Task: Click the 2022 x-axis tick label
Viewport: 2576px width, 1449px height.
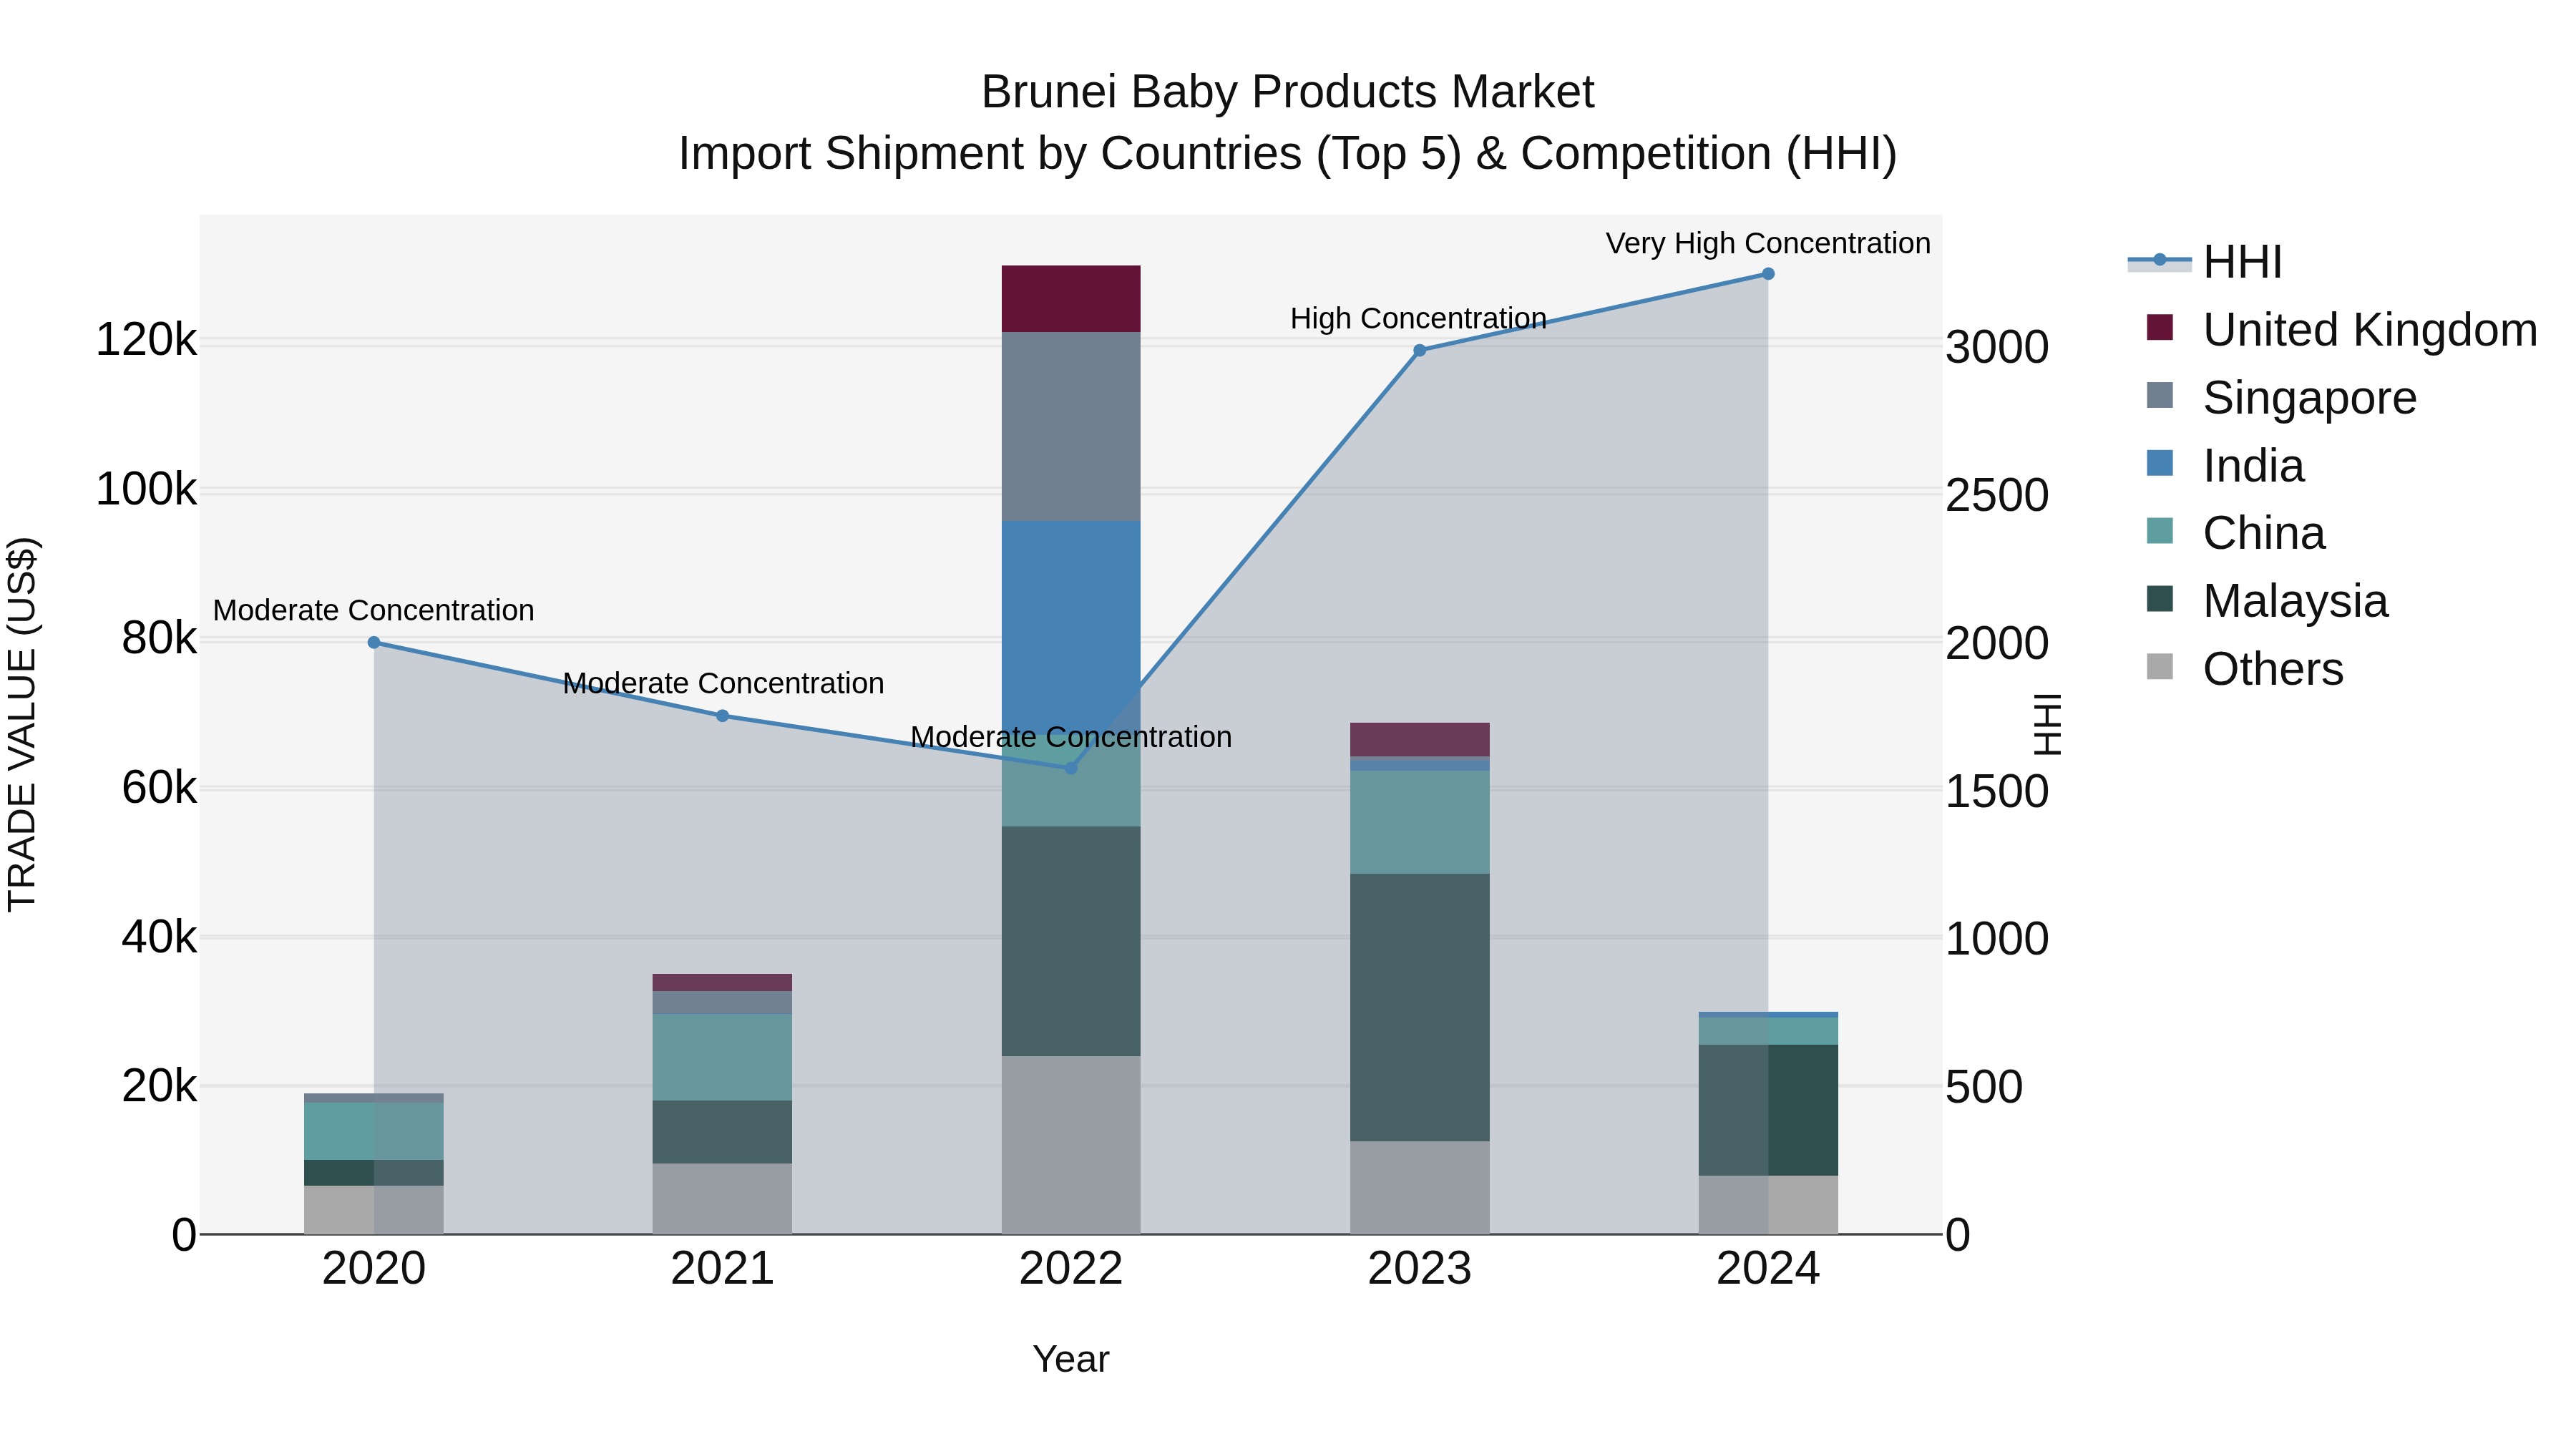Action: 1071,1269
